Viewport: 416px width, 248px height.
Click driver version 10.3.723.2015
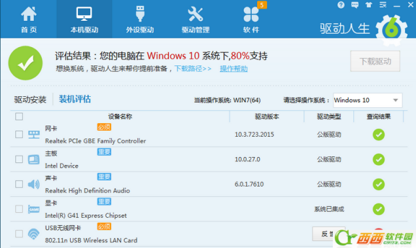pyautogui.click(x=254, y=135)
